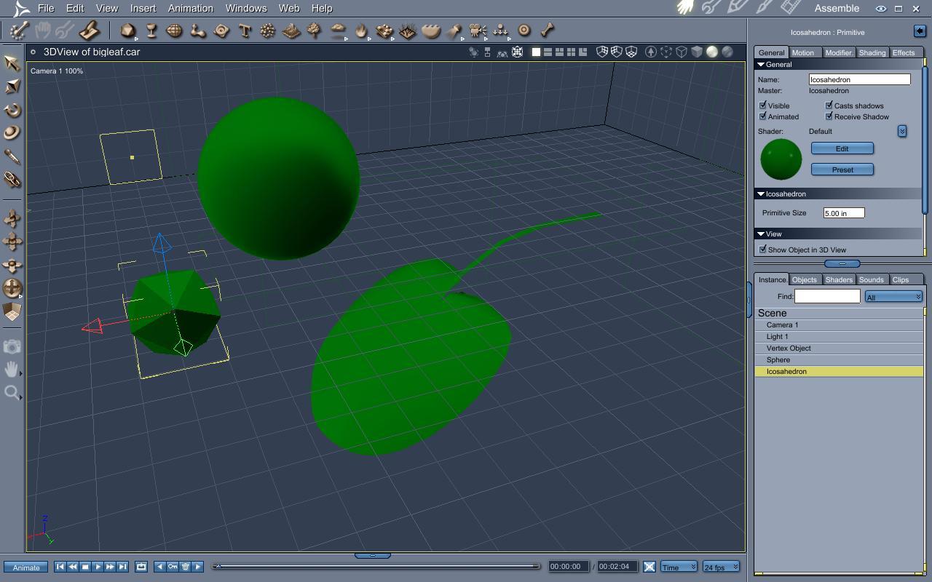The image size is (932, 582).
Task: Insert a target helper object
Action: [x=524, y=31]
